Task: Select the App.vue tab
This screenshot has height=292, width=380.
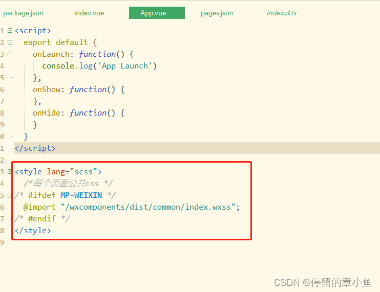Action: [x=157, y=13]
